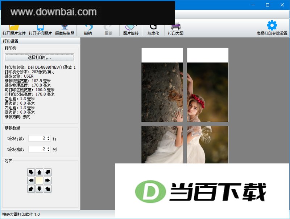This screenshot has width=290, height=219.
Task: Click the 选择打印机... button
Action: pos(40,57)
